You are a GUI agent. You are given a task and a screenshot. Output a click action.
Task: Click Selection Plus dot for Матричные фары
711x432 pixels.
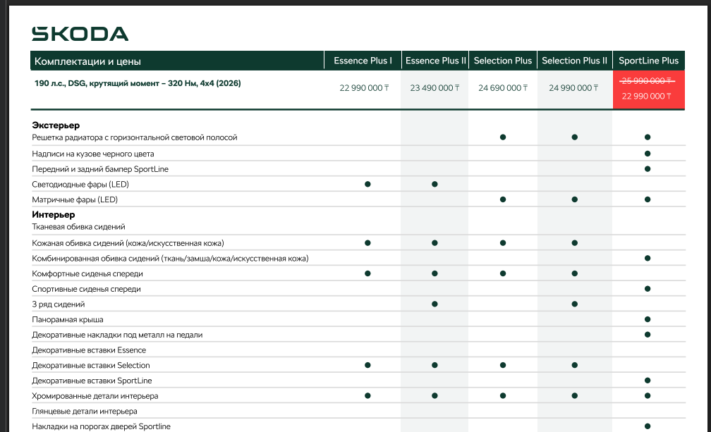(503, 199)
